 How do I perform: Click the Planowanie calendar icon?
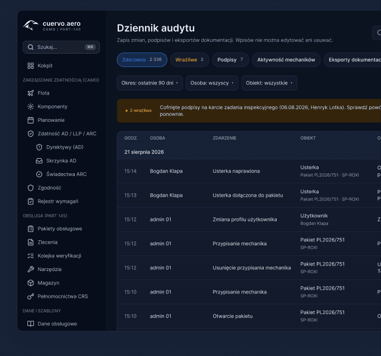tap(31, 120)
